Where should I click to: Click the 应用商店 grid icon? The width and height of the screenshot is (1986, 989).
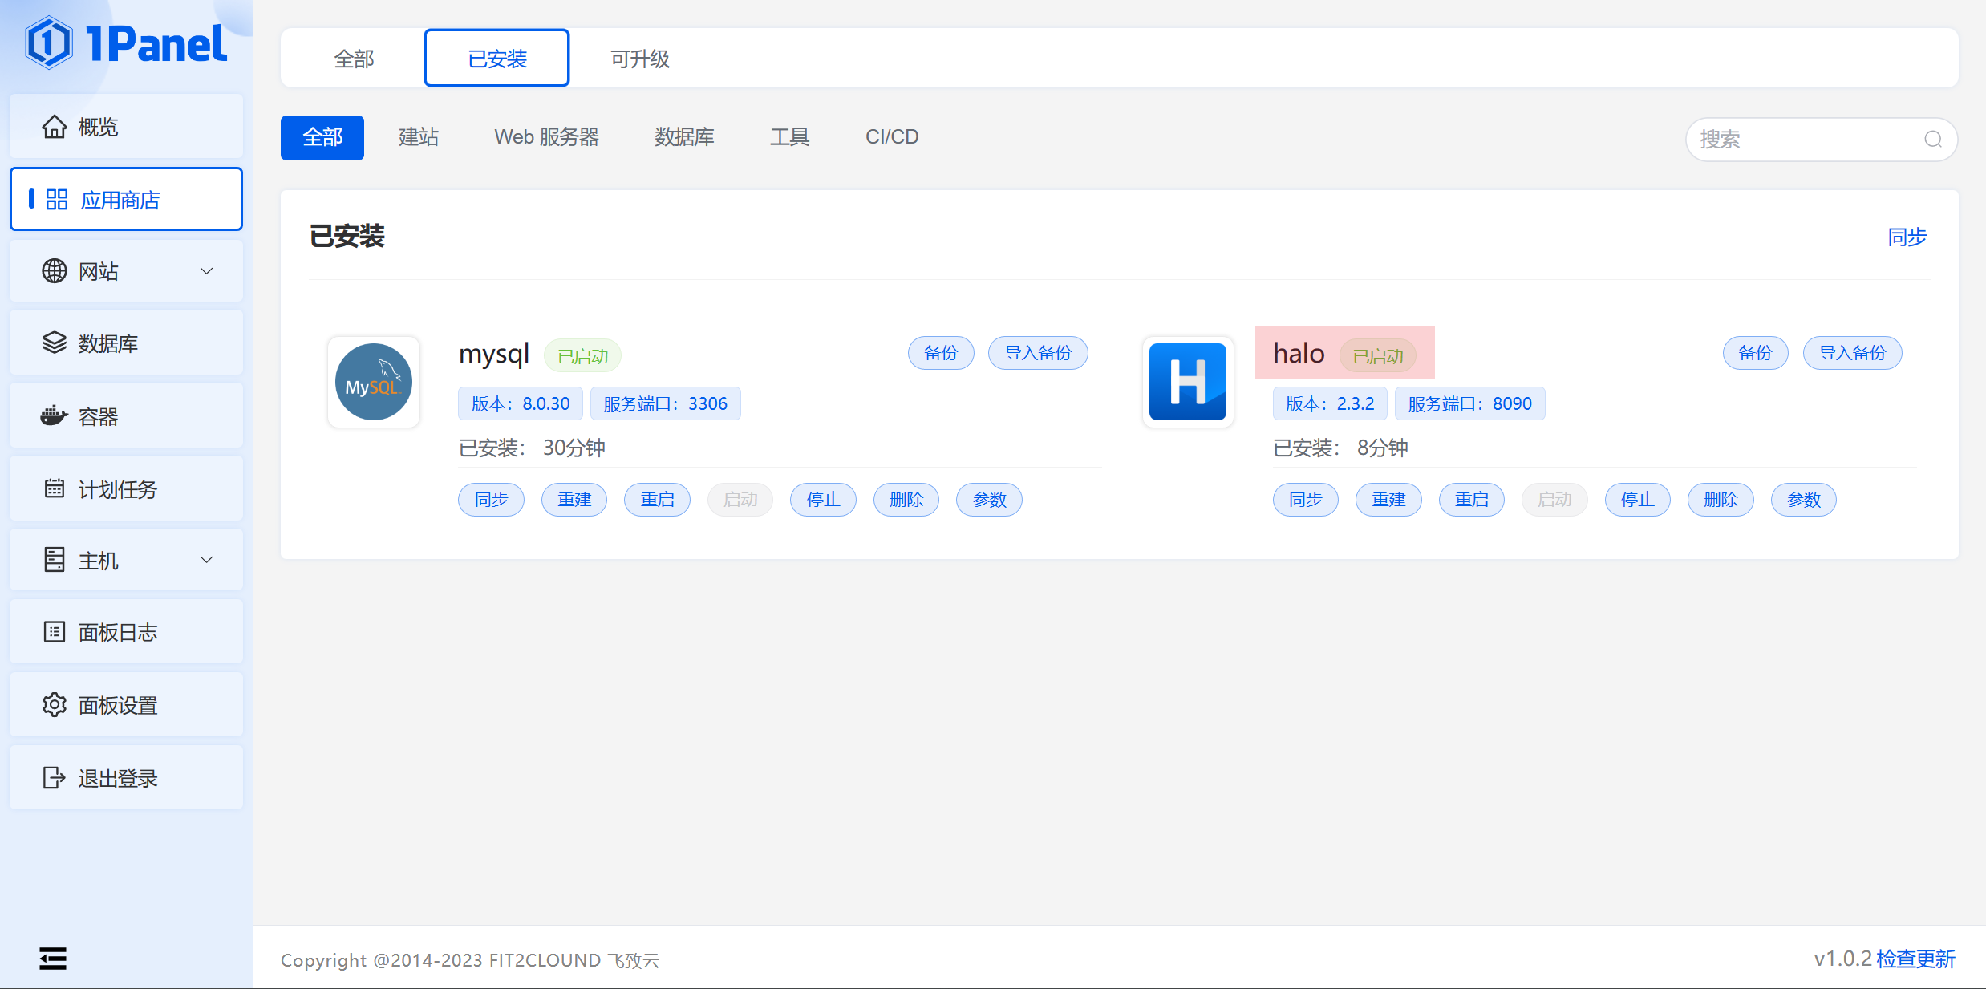tap(56, 200)
